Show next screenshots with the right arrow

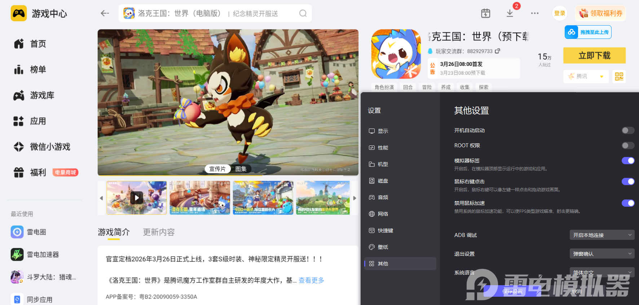pos(355,198)
